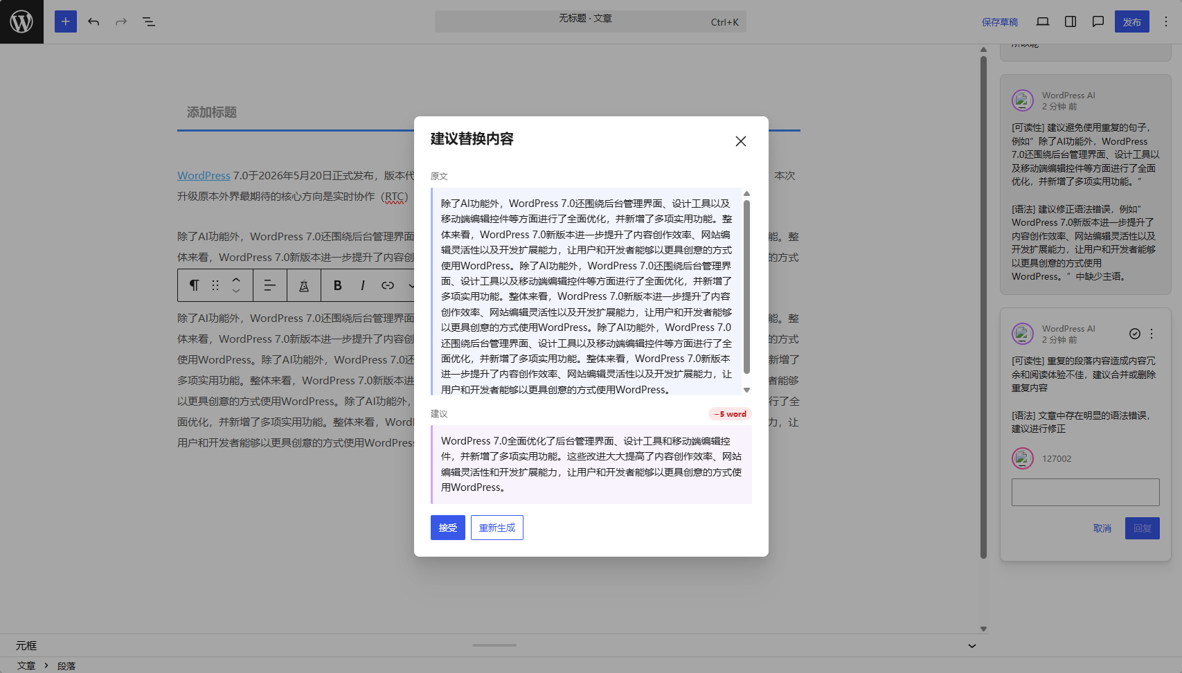The image size is (1182, 673).
Task: Click the up arrow of the 原文 scrollbar
Action: 746,194
